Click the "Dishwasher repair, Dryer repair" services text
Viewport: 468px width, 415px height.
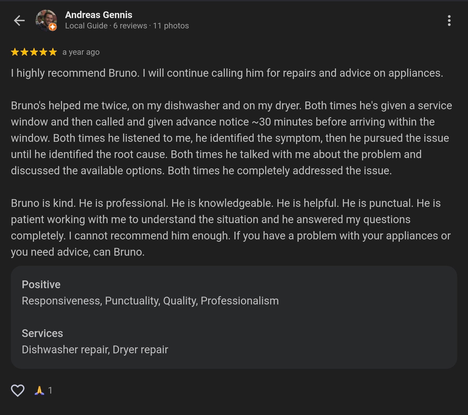95,350
